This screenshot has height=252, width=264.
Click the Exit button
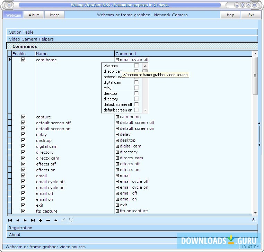[x=251, y=15]
